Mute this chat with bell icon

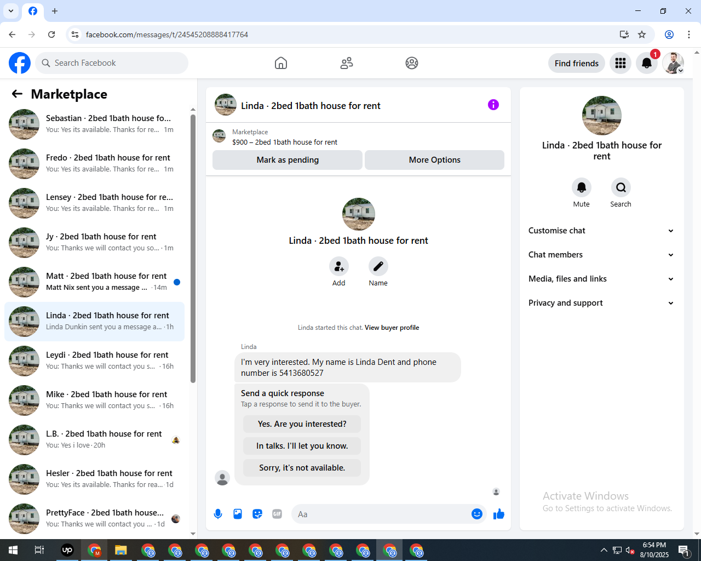pyautogui.click(x=582, y=187)
